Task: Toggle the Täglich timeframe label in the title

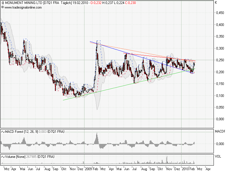Action: tap(66, 3)
